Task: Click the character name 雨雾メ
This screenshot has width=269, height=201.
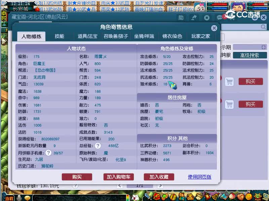Action: coord(101,57)
